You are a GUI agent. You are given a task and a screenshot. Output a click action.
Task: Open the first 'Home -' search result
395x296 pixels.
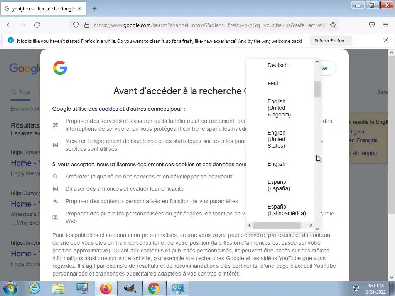pos(25,163)
